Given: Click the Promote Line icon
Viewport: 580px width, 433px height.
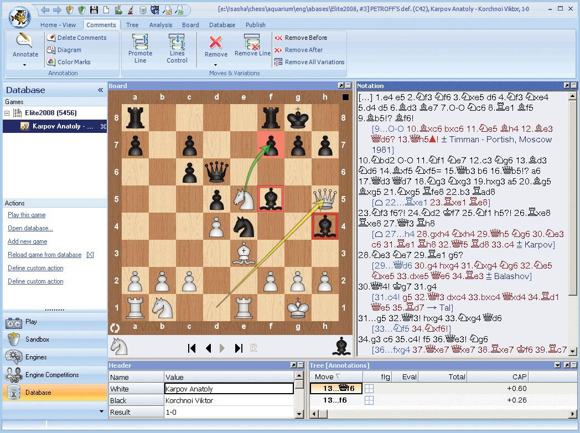Looking at the screenshot, I should pos(140,41).
